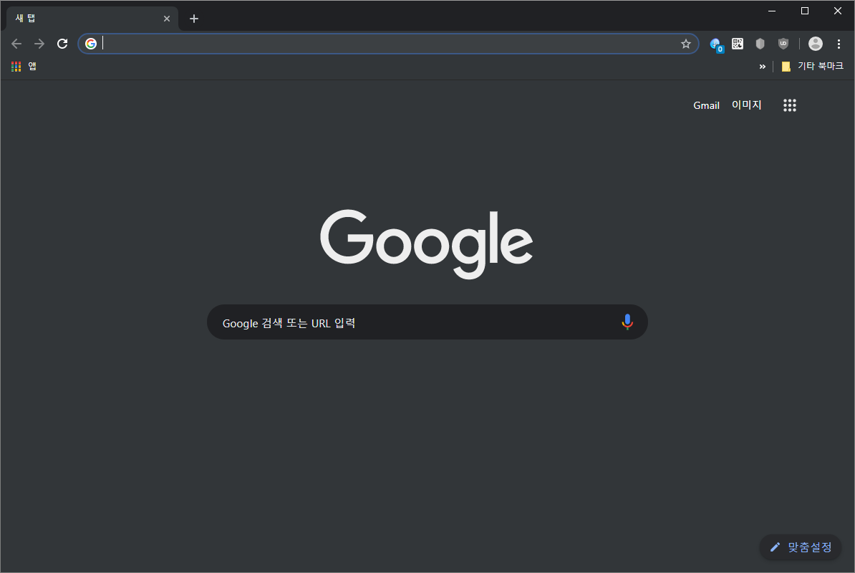Image resolution: width=855 pixels, height=573 pixels.
Task: Click the 맞춤설정 customize button
Action: pyautogui.click(x=801, y=546)
